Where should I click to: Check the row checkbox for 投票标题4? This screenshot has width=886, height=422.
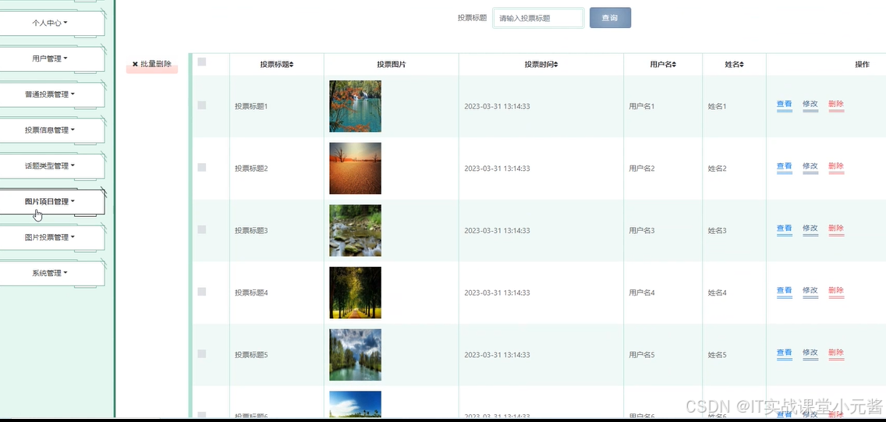click(202, 292)
